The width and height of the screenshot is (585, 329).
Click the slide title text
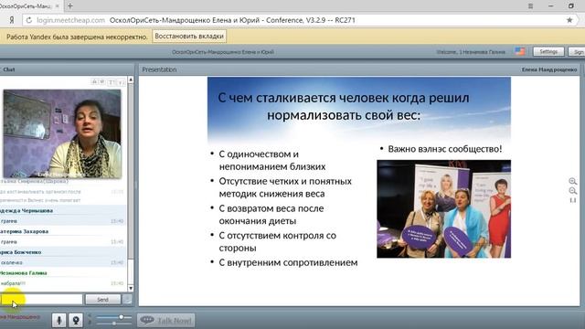344,106
